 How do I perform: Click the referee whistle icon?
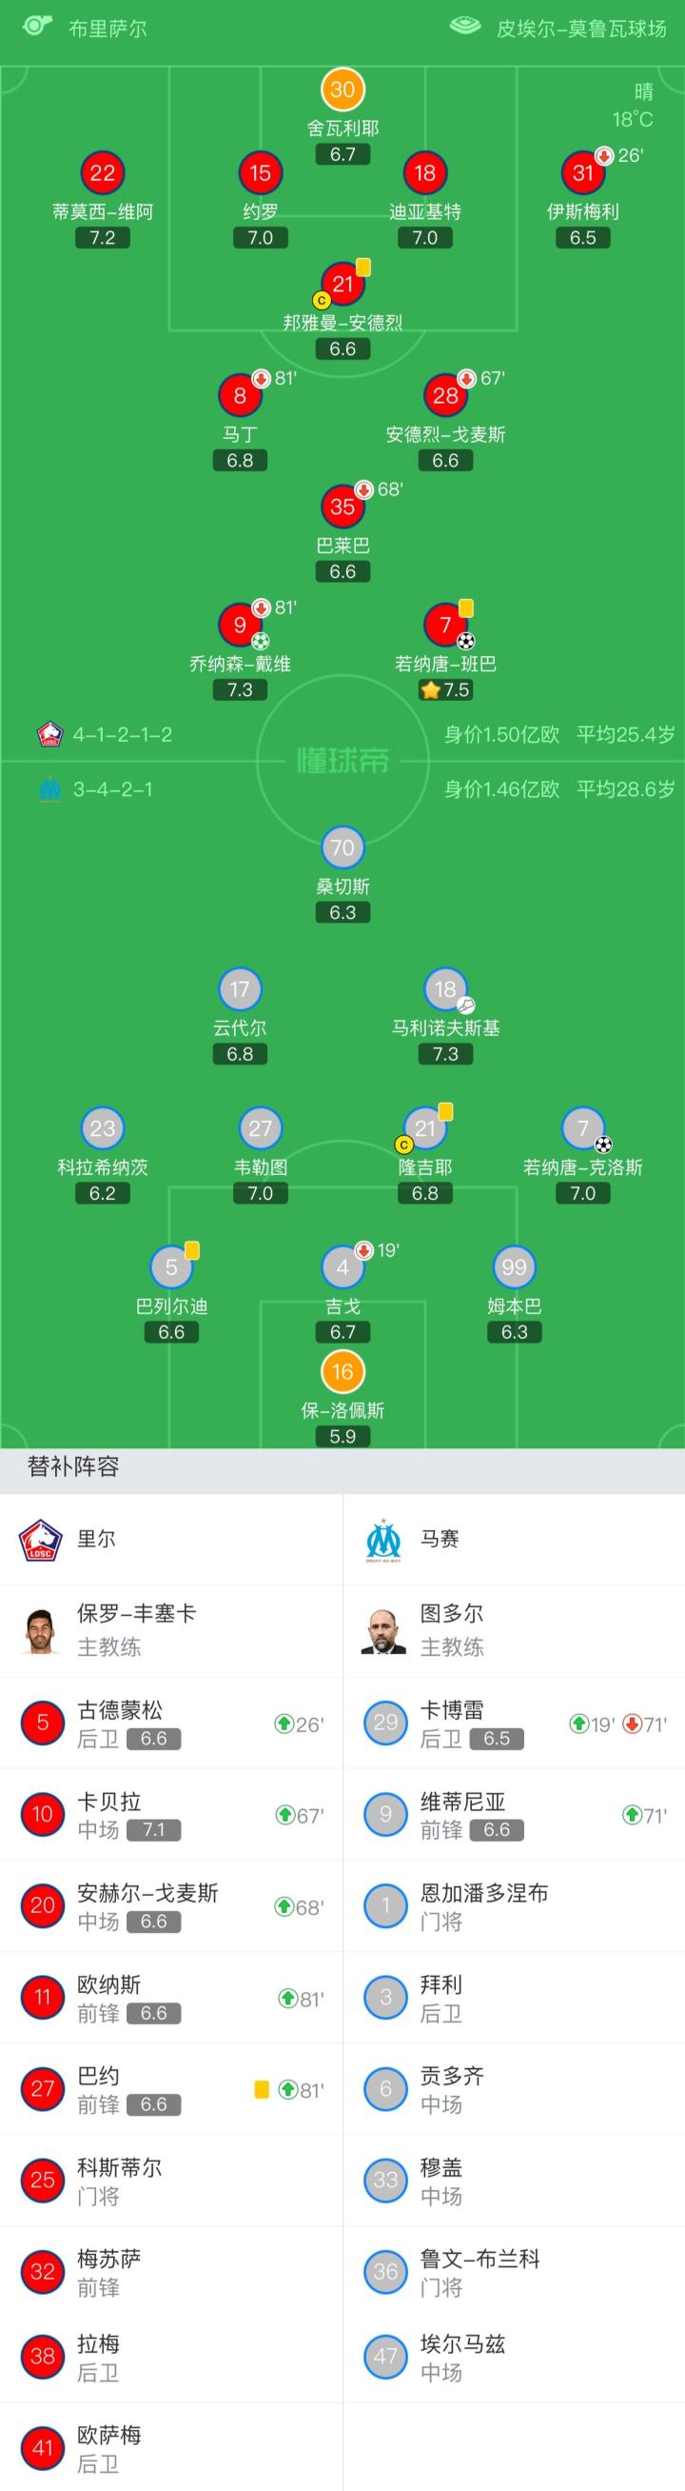[x=37, y=26]
